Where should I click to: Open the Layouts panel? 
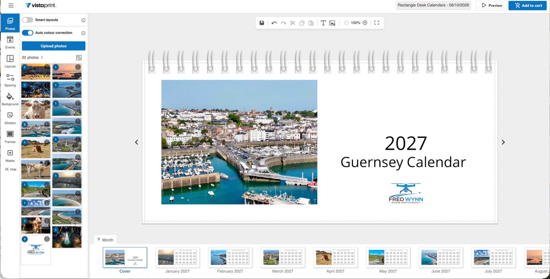(x=10, y=62)
